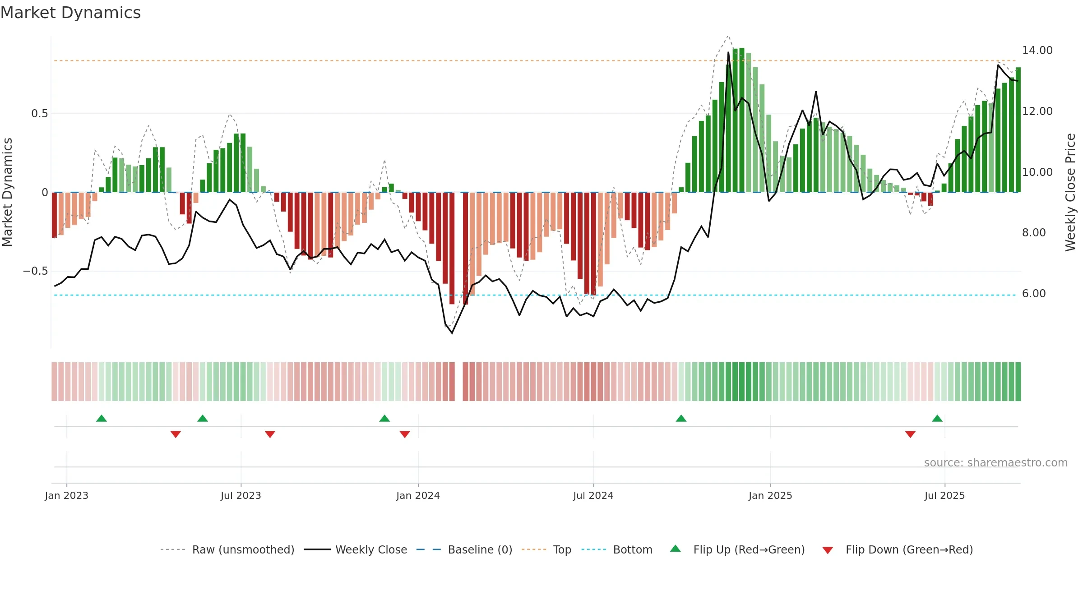This screenshot has width=1083, height=609.
Task: Toggle the Flip Down (Green→Red) legend entry
Action: [x=898, y=549]
